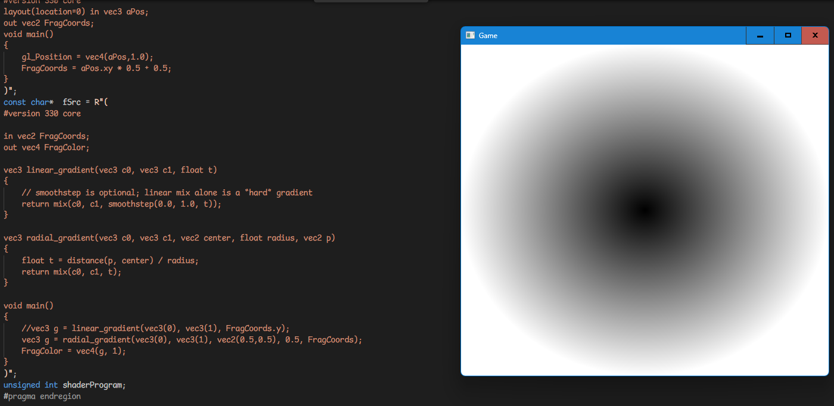This screenshot has width=834, height=406.
Task: Click the "float t = distance(p, center) / radius;" line
Action: click(110, 261)
